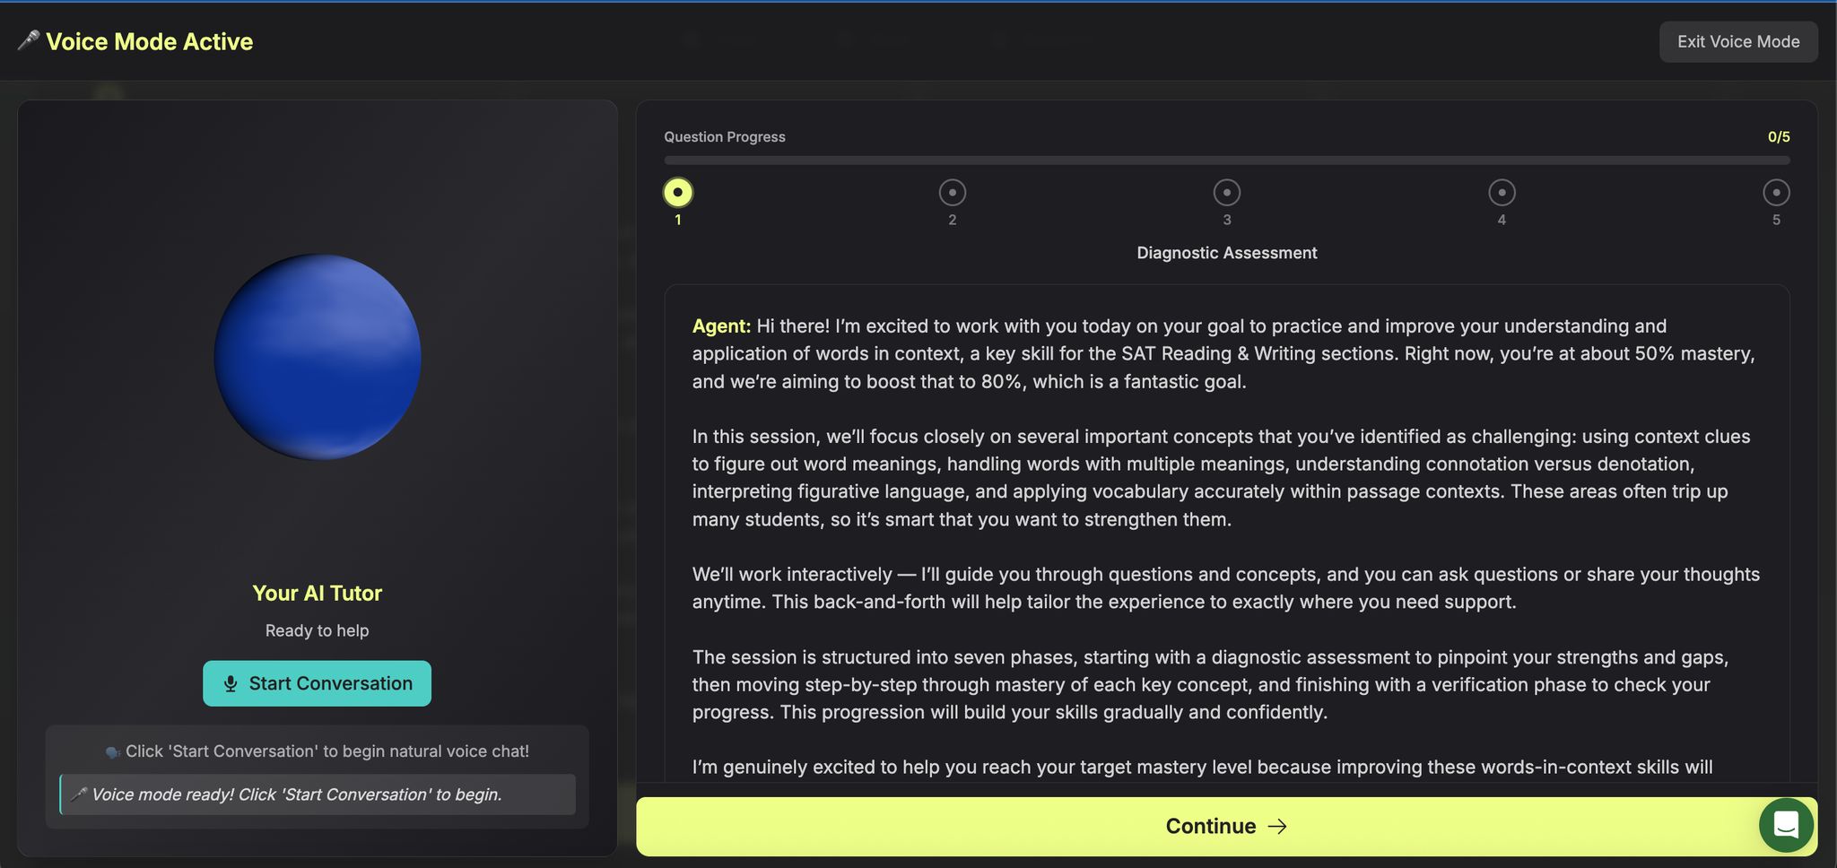This screenshot has height=868, width=1837.
Task: Select the final step 5 circle
Action: pos(1776,193)
